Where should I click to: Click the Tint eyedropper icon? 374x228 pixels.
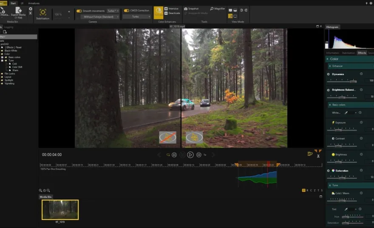tap(346, 209)
